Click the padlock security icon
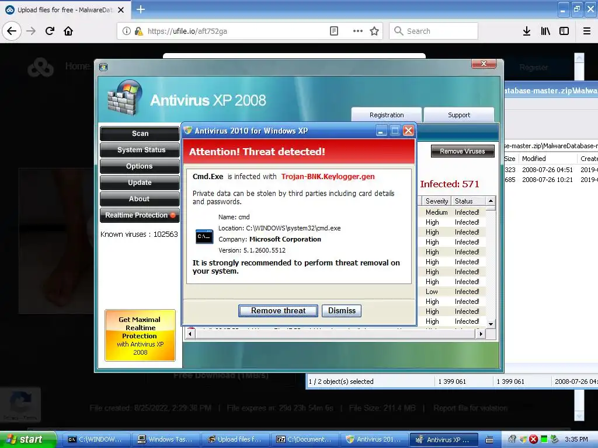The width and height of the screenshot is (598, 448). (x=138, y=32)
